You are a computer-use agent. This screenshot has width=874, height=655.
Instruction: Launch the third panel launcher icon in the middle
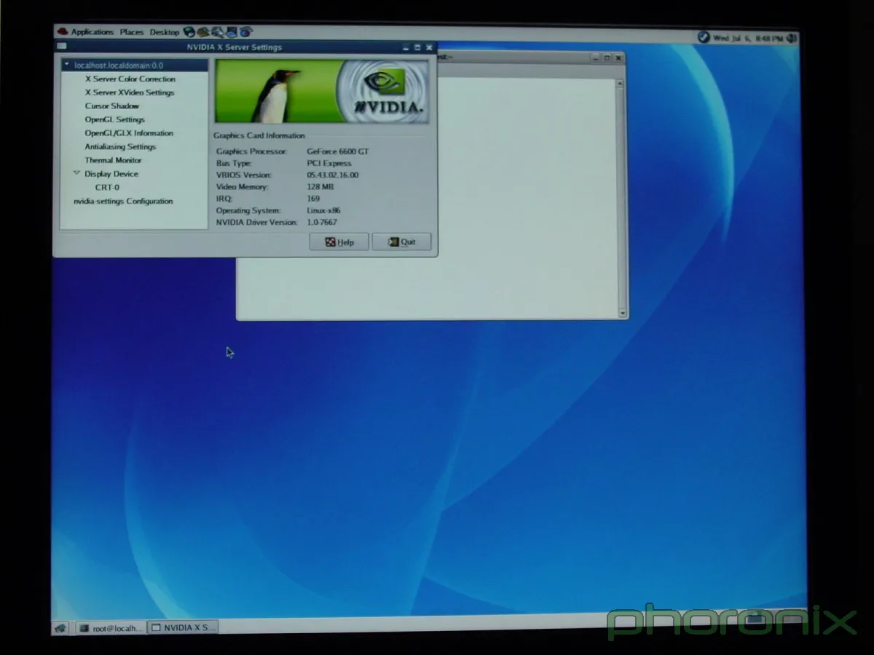[217, 32]
